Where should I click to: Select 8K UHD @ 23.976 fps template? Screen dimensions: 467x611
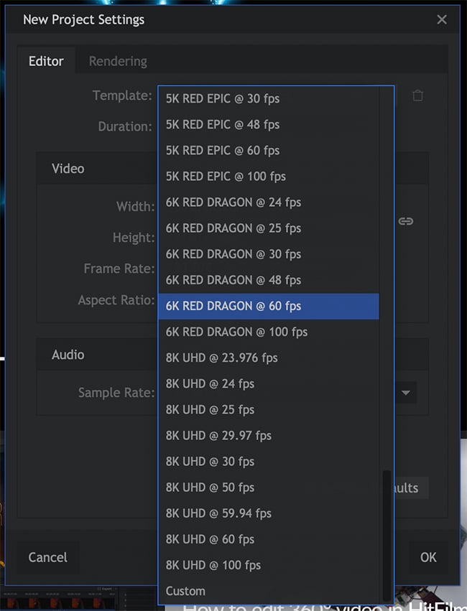(269, 358)
